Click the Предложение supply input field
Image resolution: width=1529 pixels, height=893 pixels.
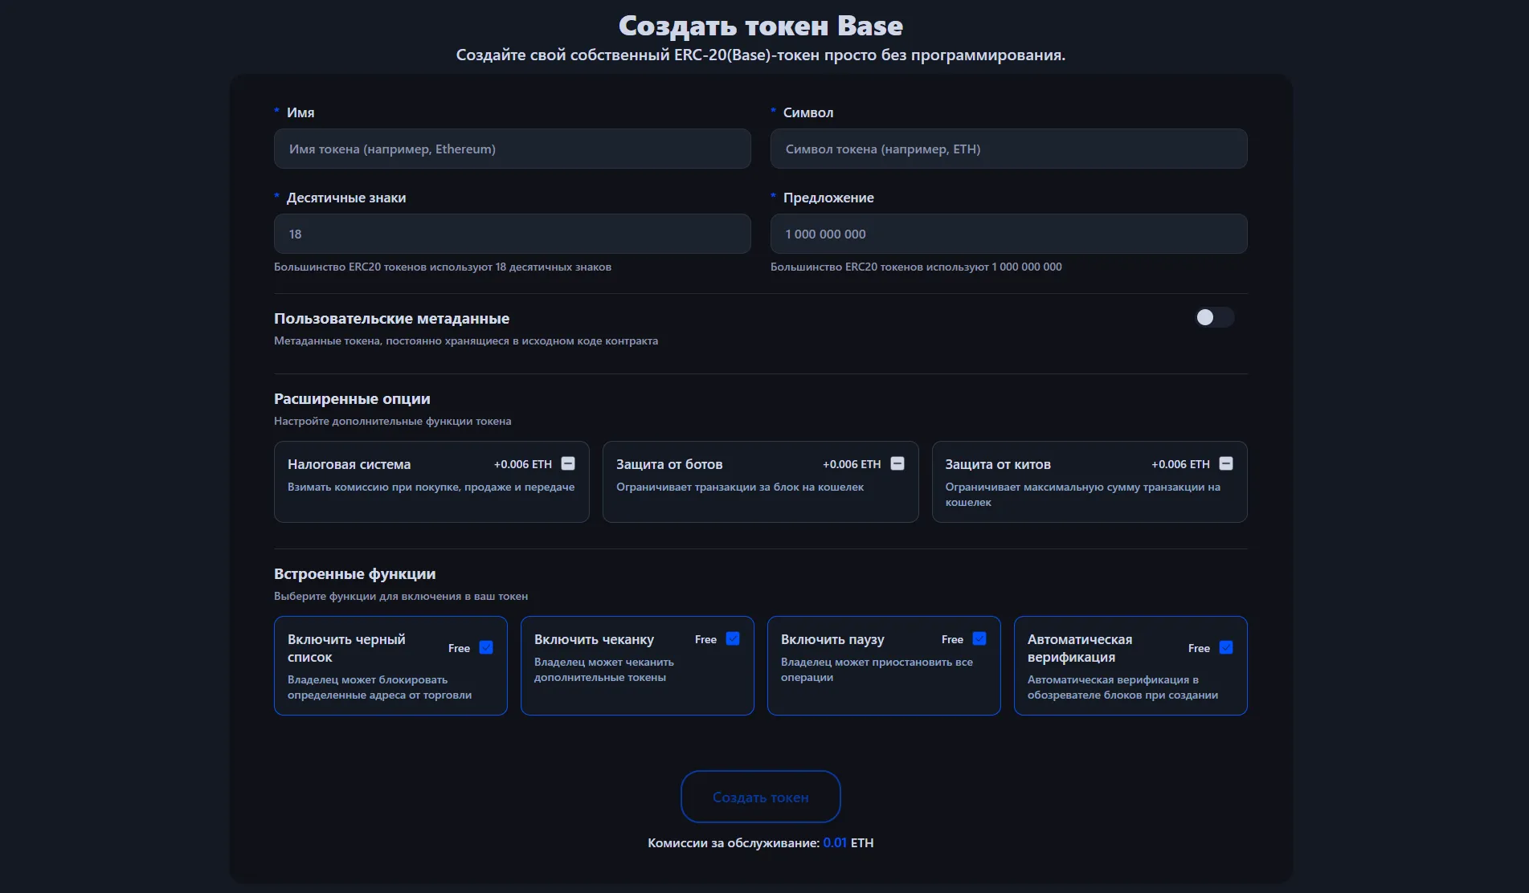click(1008, 234)
